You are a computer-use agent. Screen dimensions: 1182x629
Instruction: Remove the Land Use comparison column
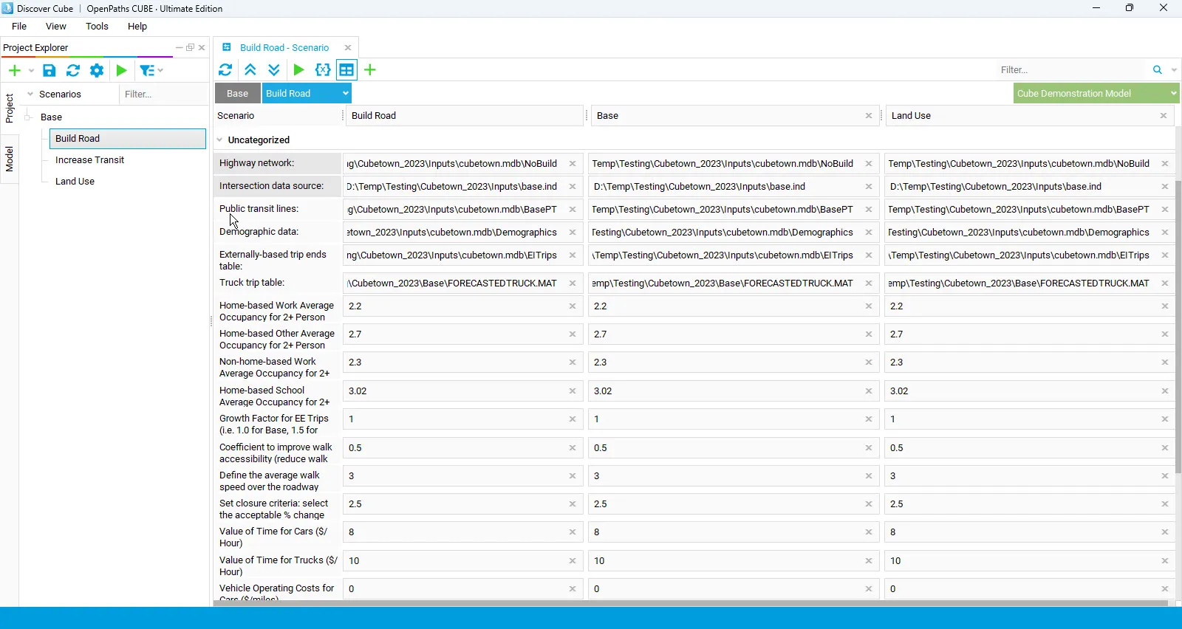(x=1164, y=116)
